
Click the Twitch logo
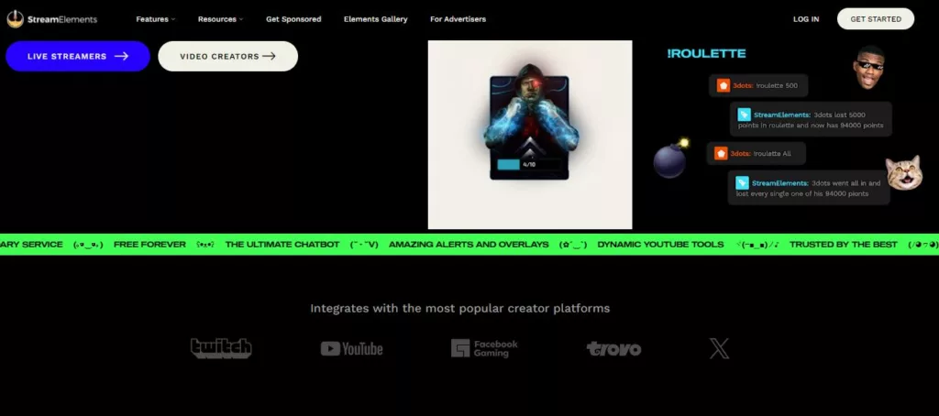(x=221, y=348)
